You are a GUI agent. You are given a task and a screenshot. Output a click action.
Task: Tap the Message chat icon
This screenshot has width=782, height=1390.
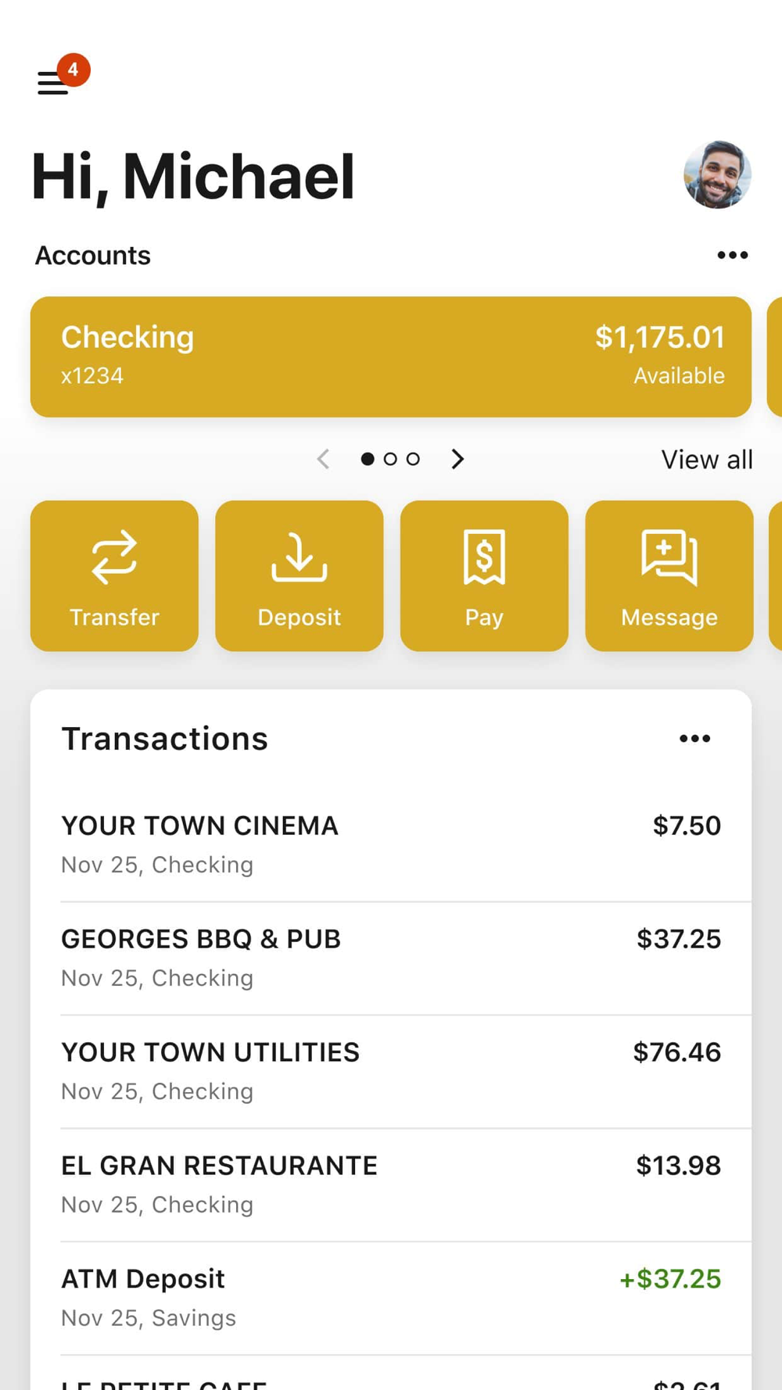[x=669, y=557]
